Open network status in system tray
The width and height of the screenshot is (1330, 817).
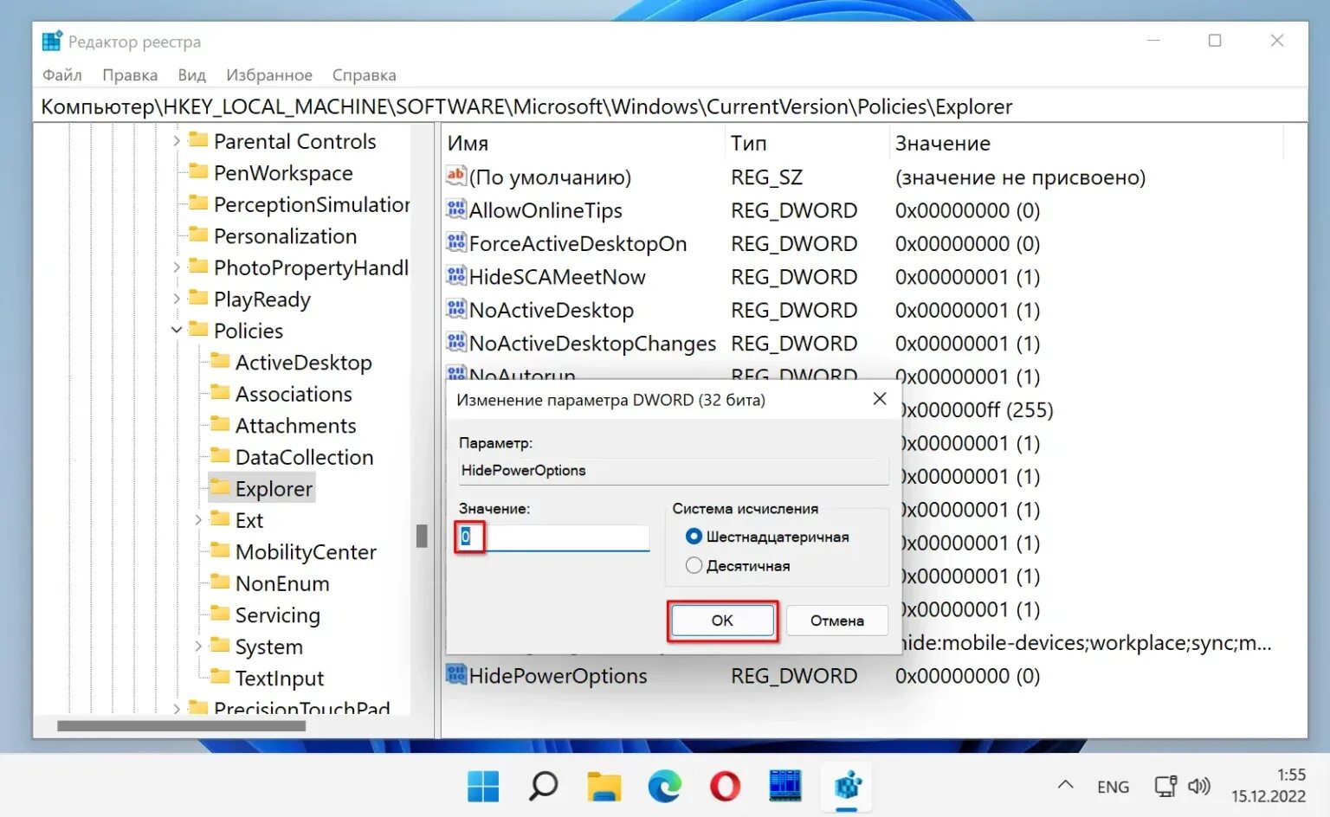click(x=1165, y=786)
